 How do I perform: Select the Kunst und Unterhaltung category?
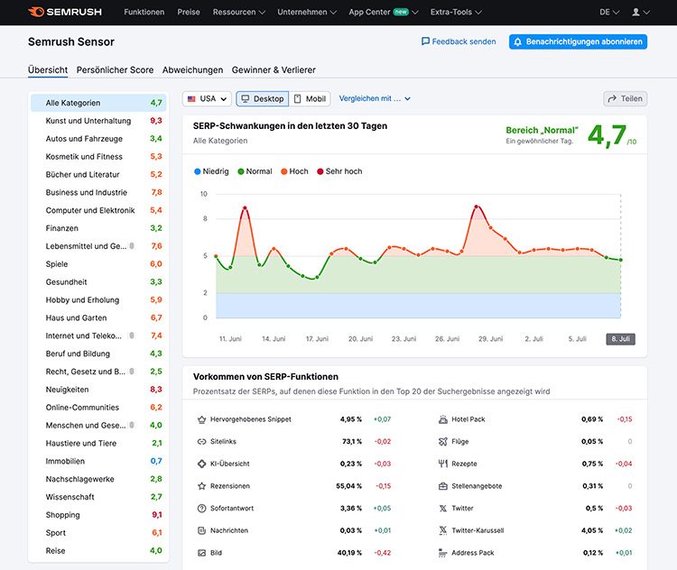pos(98,121)
